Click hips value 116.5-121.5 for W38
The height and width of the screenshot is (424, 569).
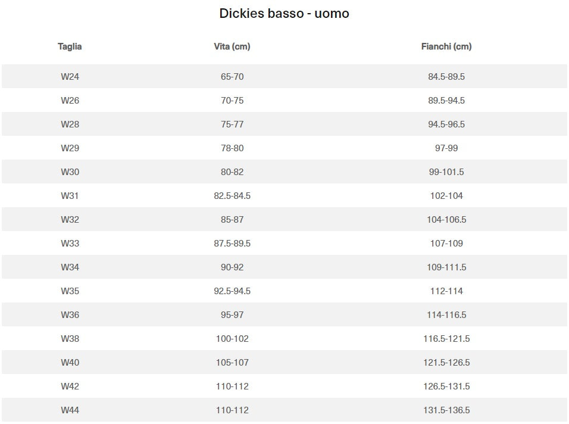point(446,339)
